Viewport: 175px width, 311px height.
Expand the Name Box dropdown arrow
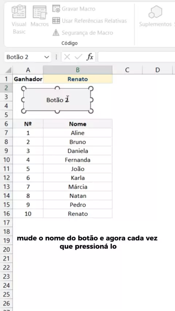(x=47, y=57)
